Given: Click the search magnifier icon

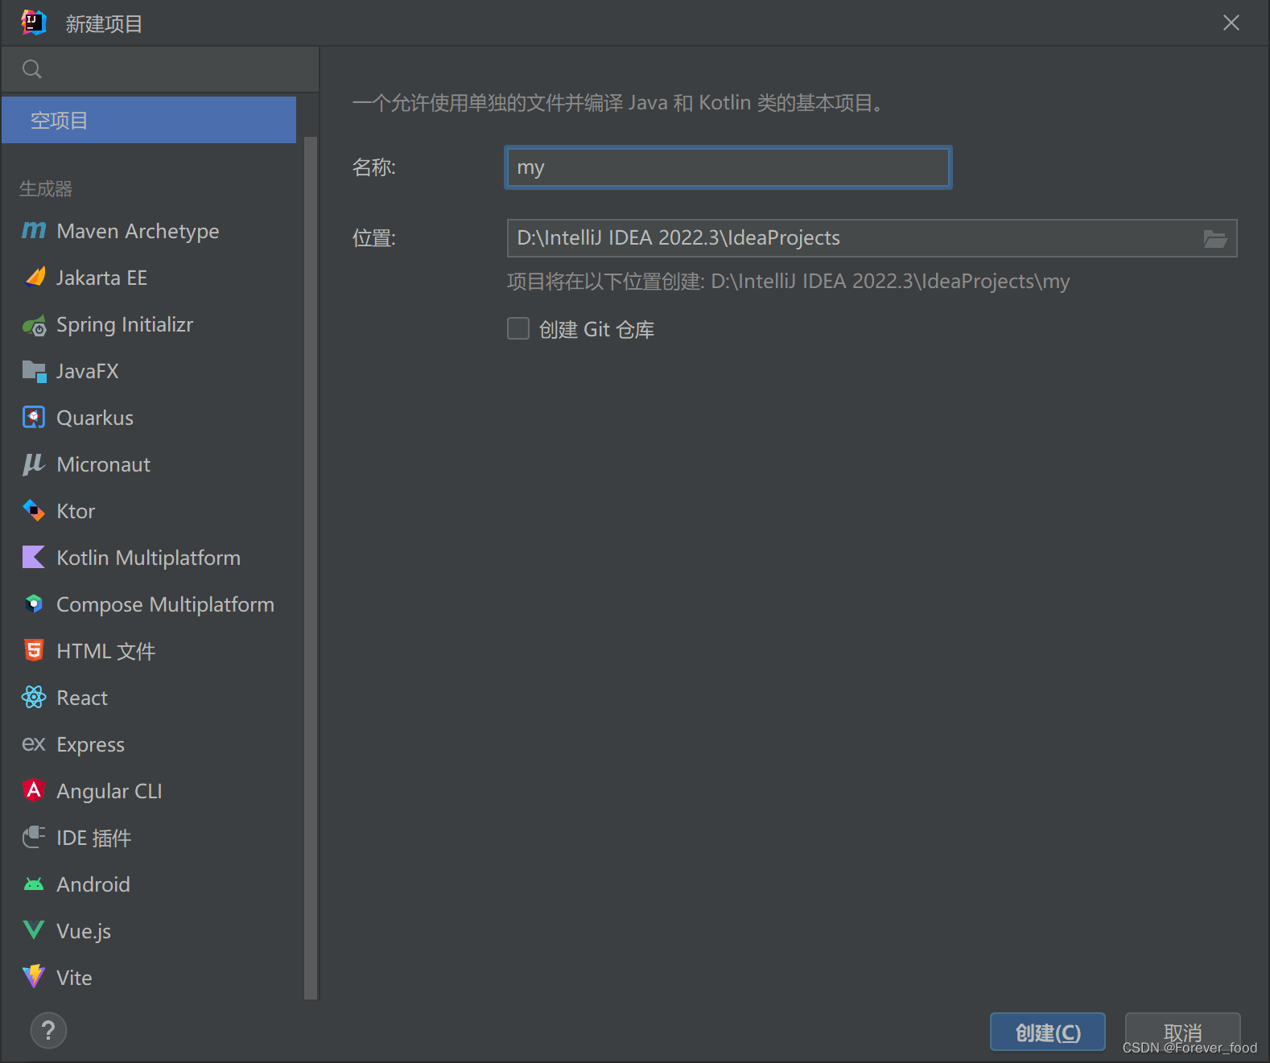Looking at the screenshot, I should click(32, 69).
